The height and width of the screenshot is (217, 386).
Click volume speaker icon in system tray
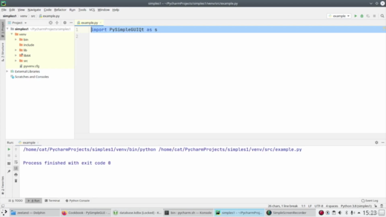point(340,213)
